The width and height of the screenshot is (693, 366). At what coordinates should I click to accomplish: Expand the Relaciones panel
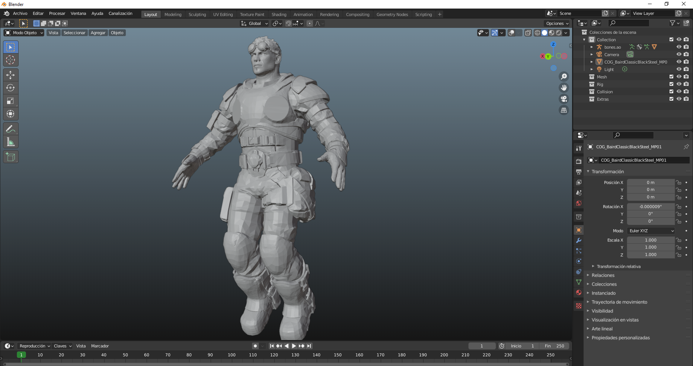(x=603, y=275)
